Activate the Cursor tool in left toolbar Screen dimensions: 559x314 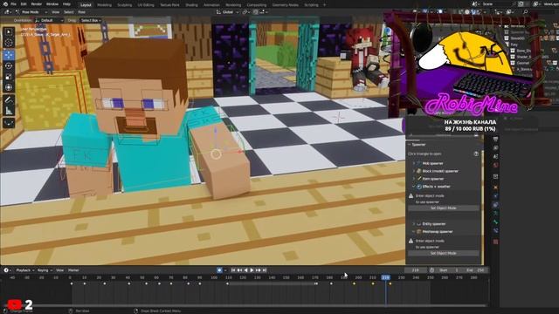point(9,43)
